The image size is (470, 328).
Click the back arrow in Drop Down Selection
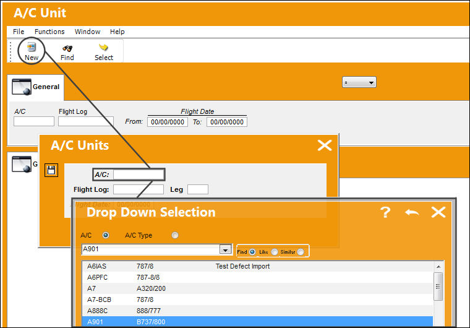click(x=412, y=212)
